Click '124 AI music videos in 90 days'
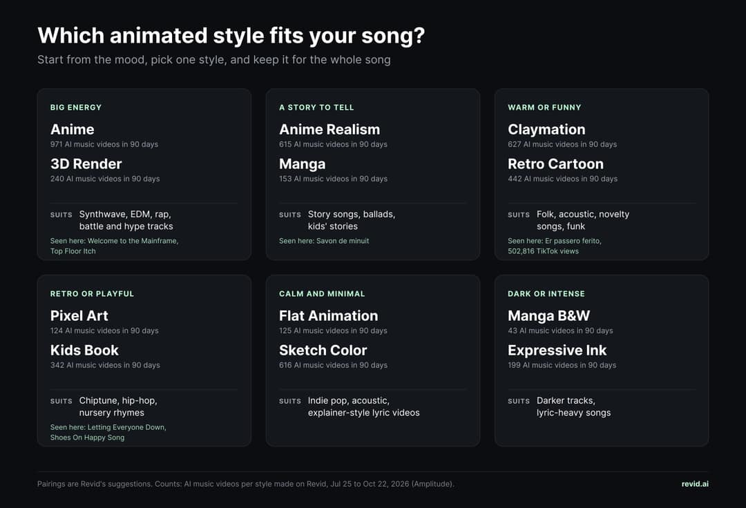The image size is (746, 508). [104, 331]
